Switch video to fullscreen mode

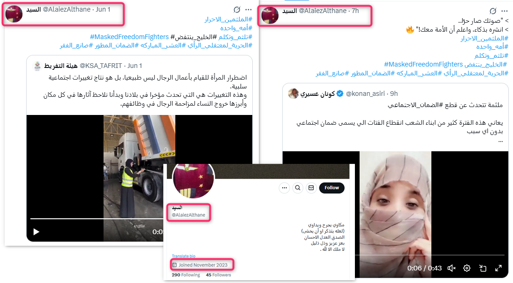[498, 268]
